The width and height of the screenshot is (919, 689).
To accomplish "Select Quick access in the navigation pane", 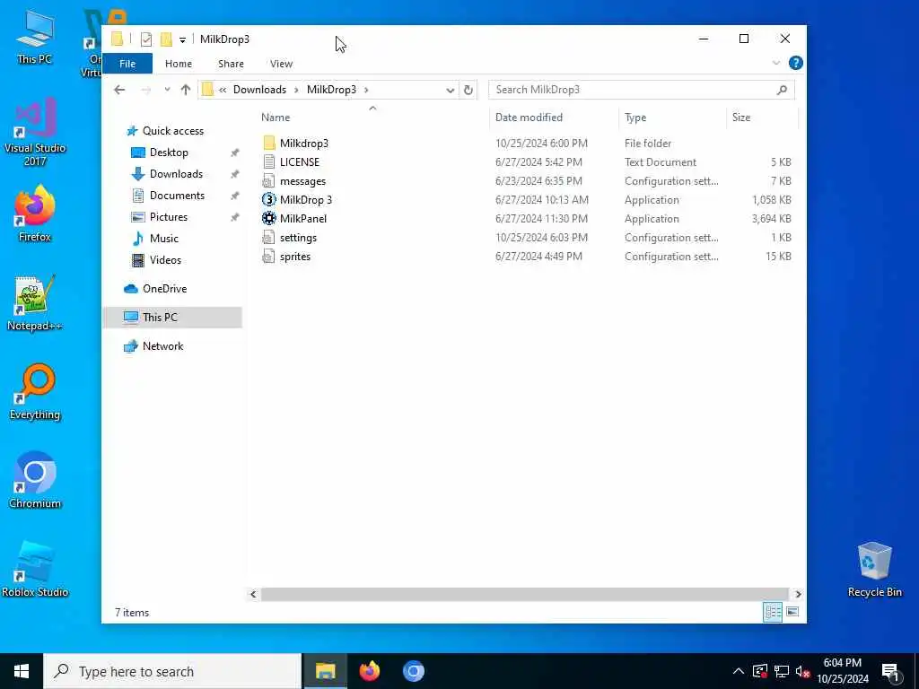I will 173,131.
